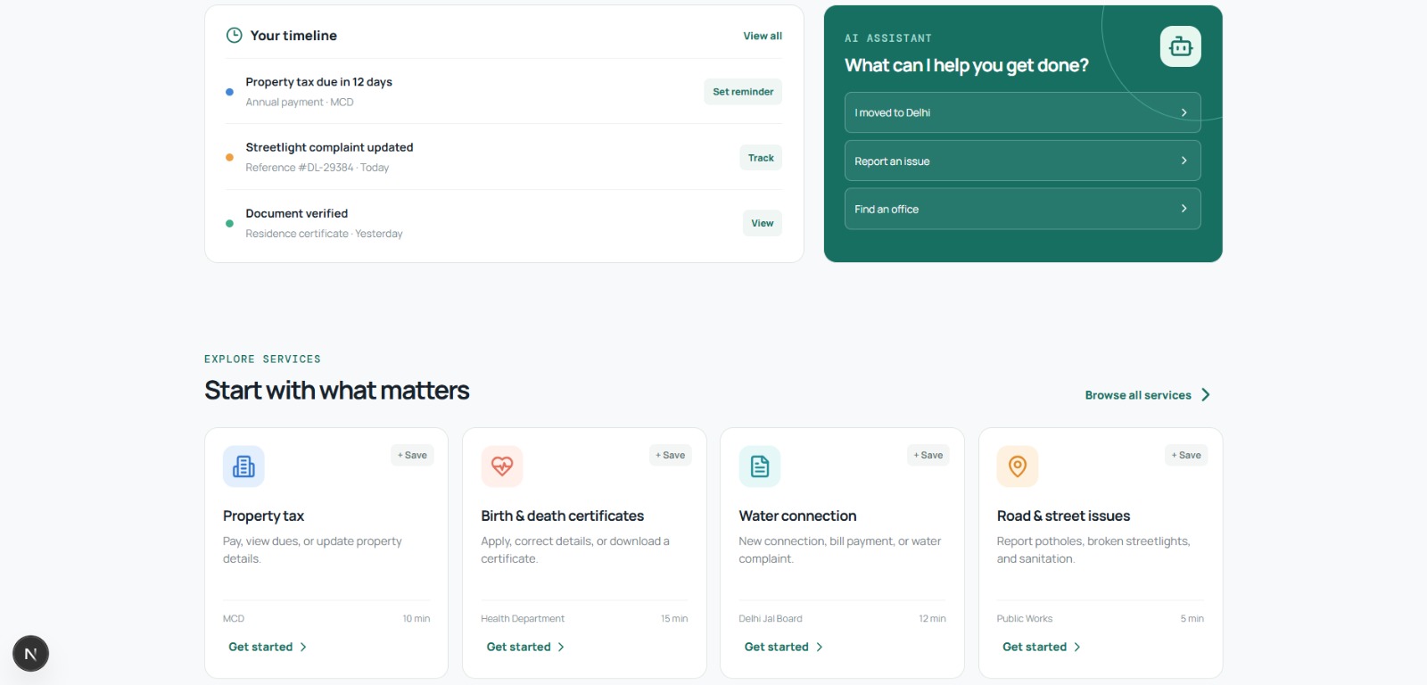Click 'Report potholes, broken streetlights' description
This screenshot has height=685, width=1427.
point(1093,550)
